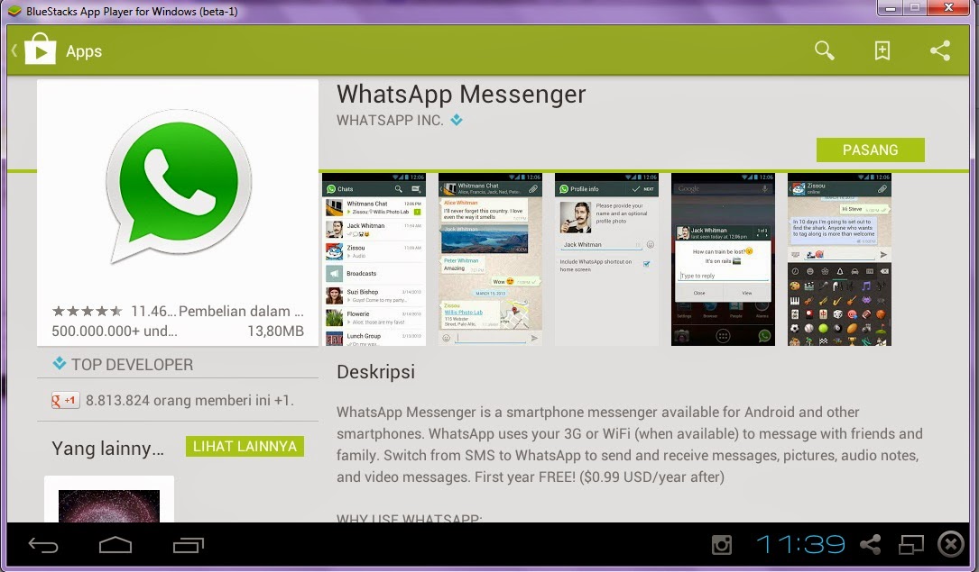Click the large WhatsApp logo image
Image resolution: width=979 pixels, height=572 pixels.
[x=178, y=187]
